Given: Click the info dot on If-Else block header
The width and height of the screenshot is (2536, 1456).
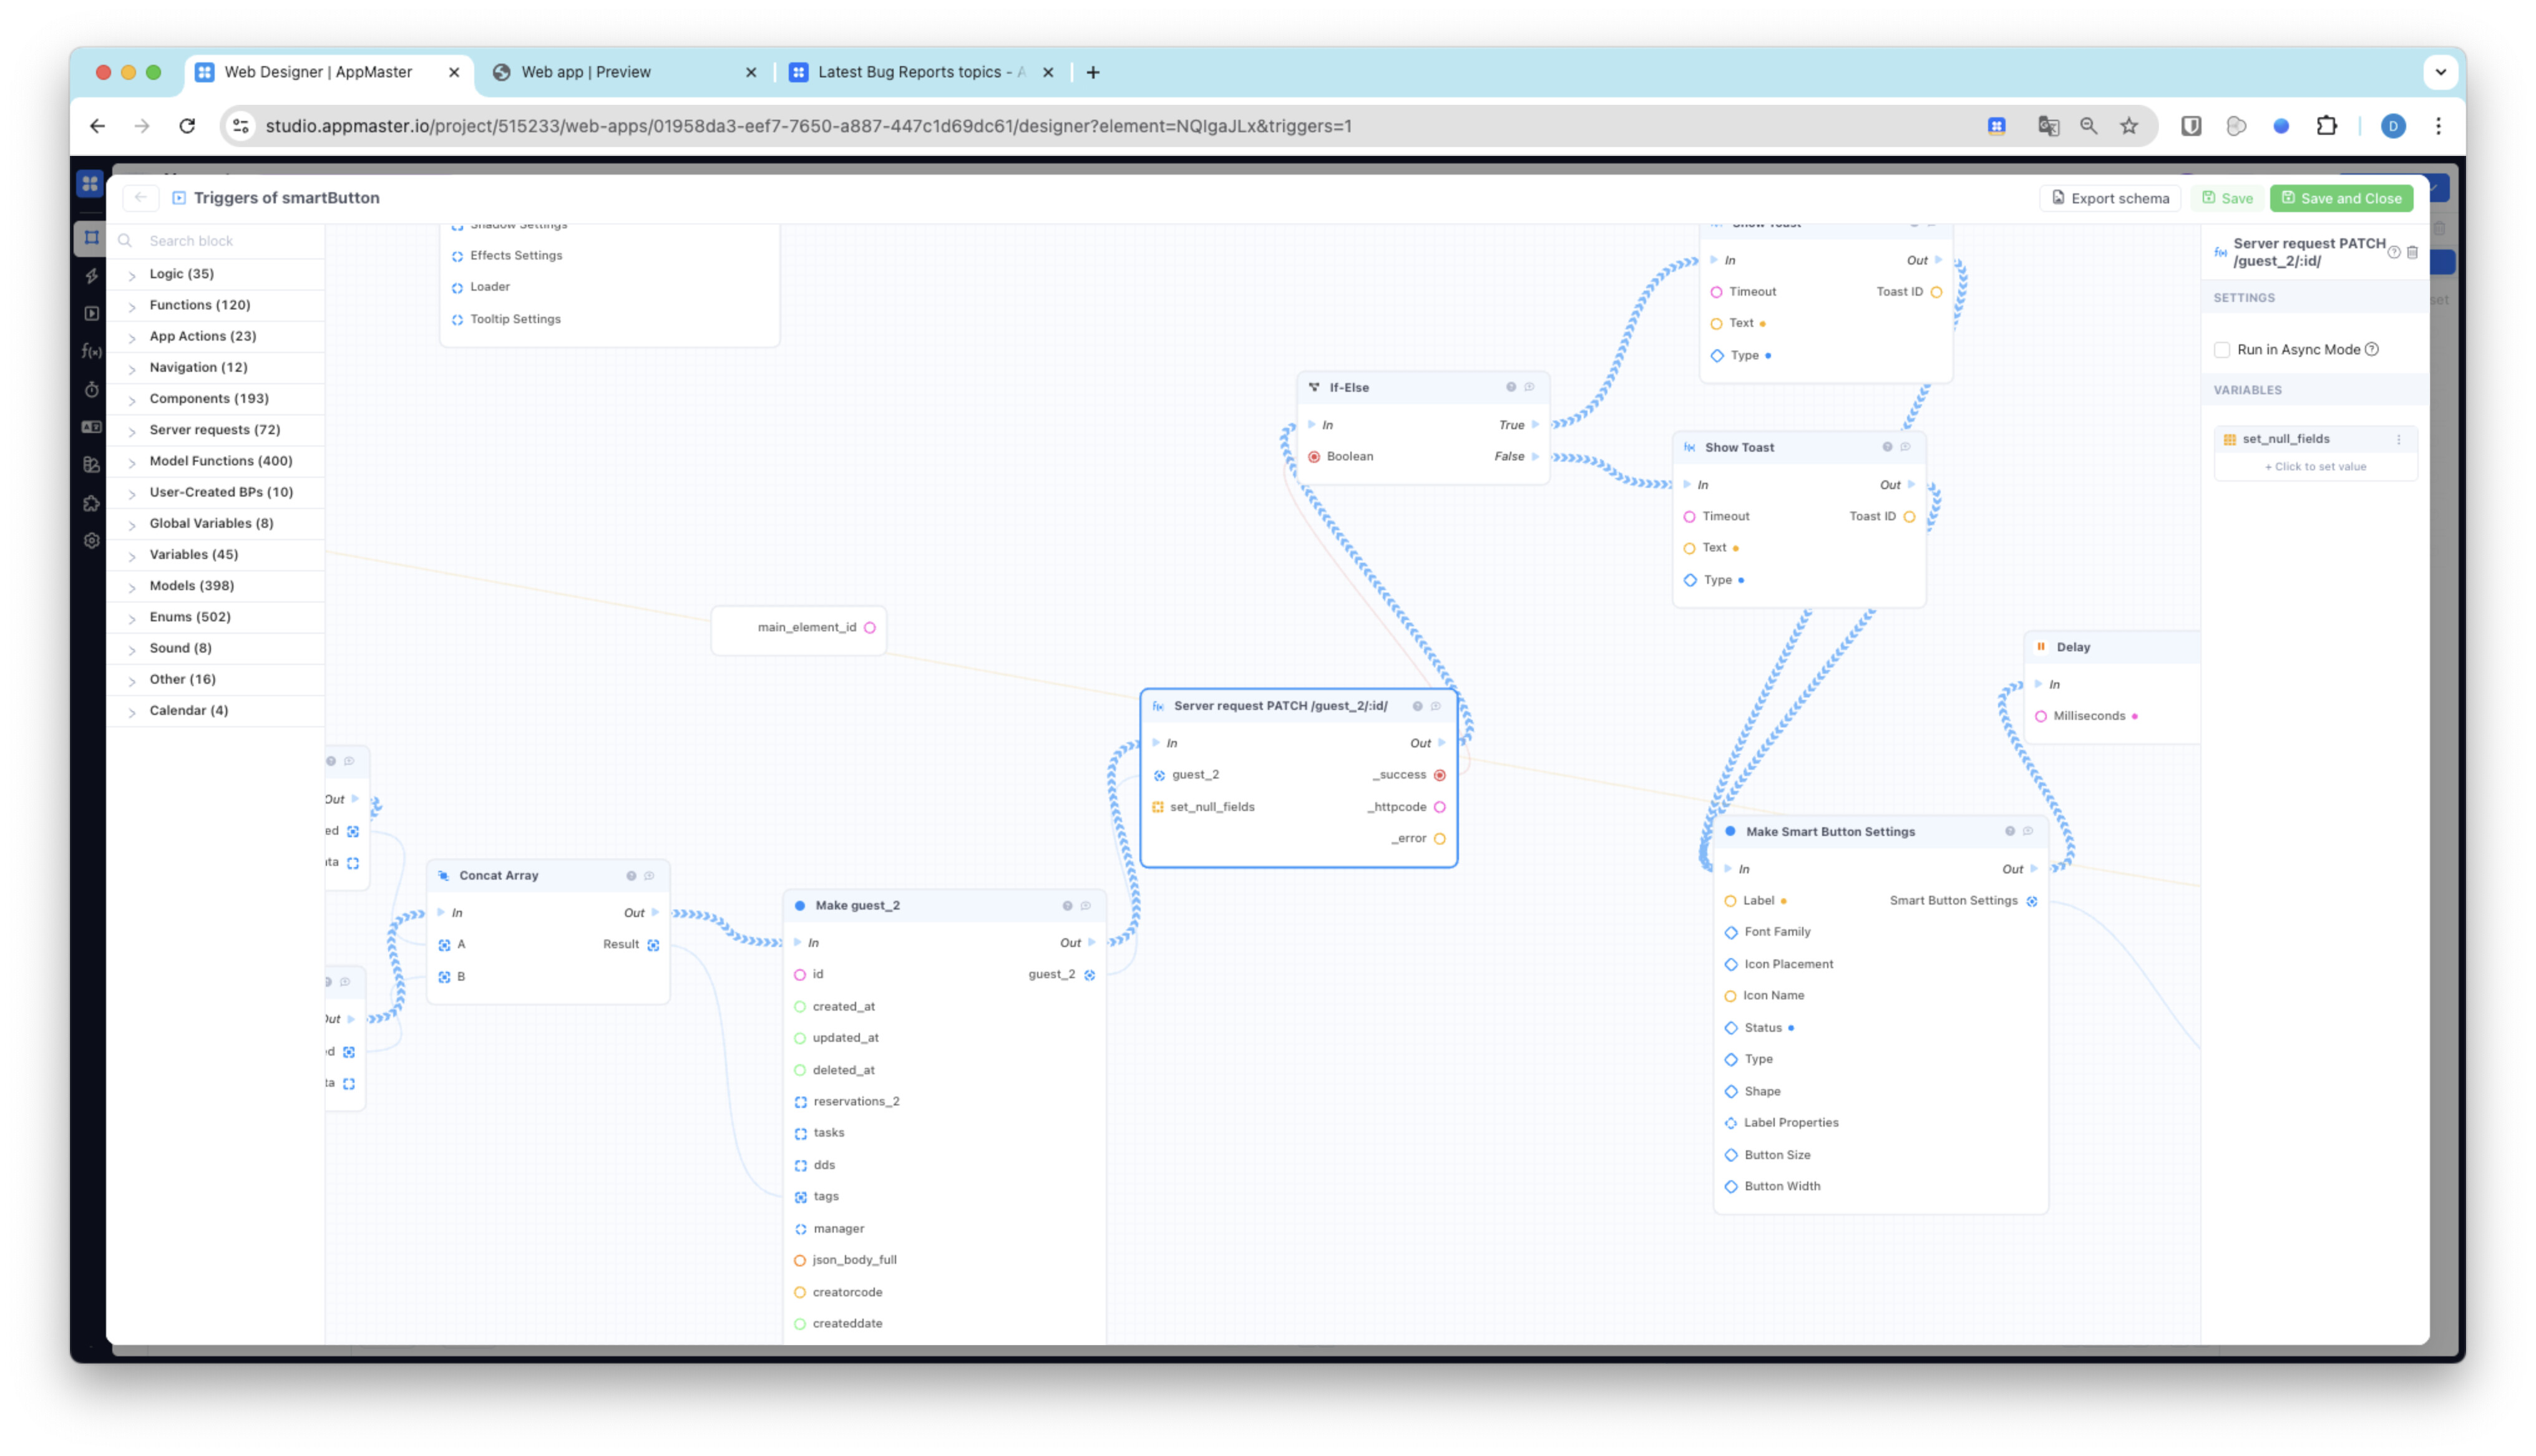Looking at the screenshot, I should pos(1511,387).
